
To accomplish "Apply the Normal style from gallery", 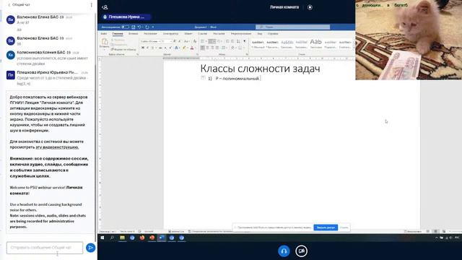I will point(258,44).
